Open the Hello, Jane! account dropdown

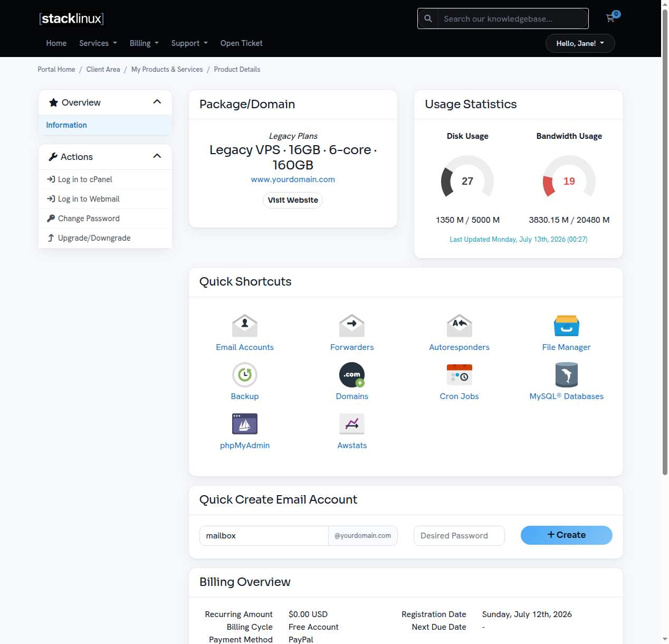580,43
